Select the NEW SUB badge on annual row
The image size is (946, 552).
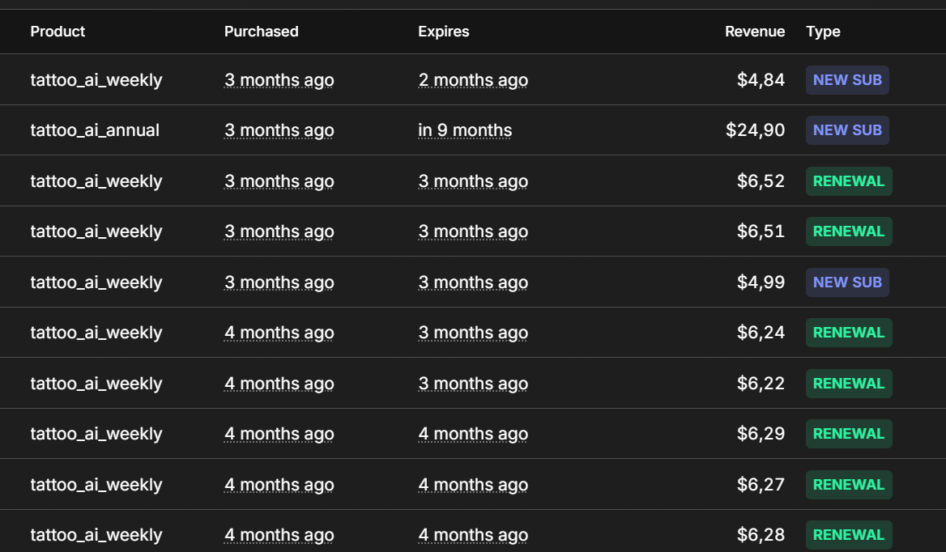point(847,130)
